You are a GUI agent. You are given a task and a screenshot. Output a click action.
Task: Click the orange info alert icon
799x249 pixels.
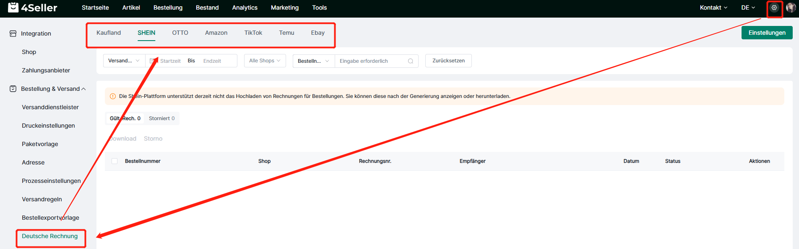(x=112, y=96)
